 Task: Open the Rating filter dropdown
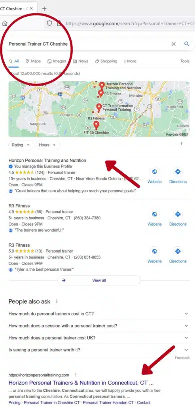pyautogui.click(x=21, y=145)
